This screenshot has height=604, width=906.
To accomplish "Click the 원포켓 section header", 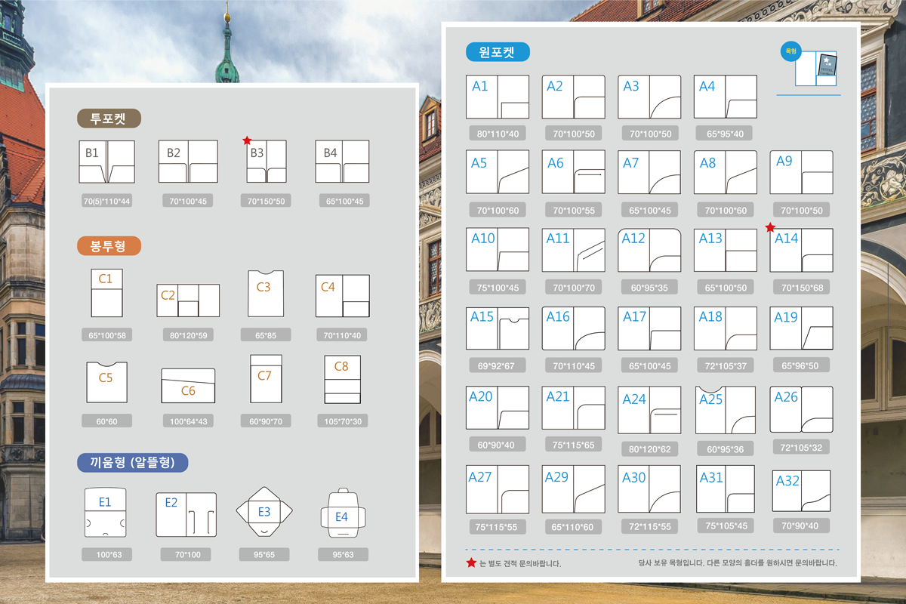I will tap(498, 52).
